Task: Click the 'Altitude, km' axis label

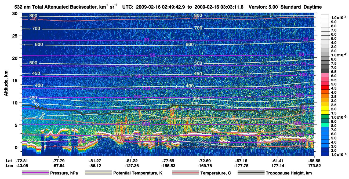Action: [6, 84]
